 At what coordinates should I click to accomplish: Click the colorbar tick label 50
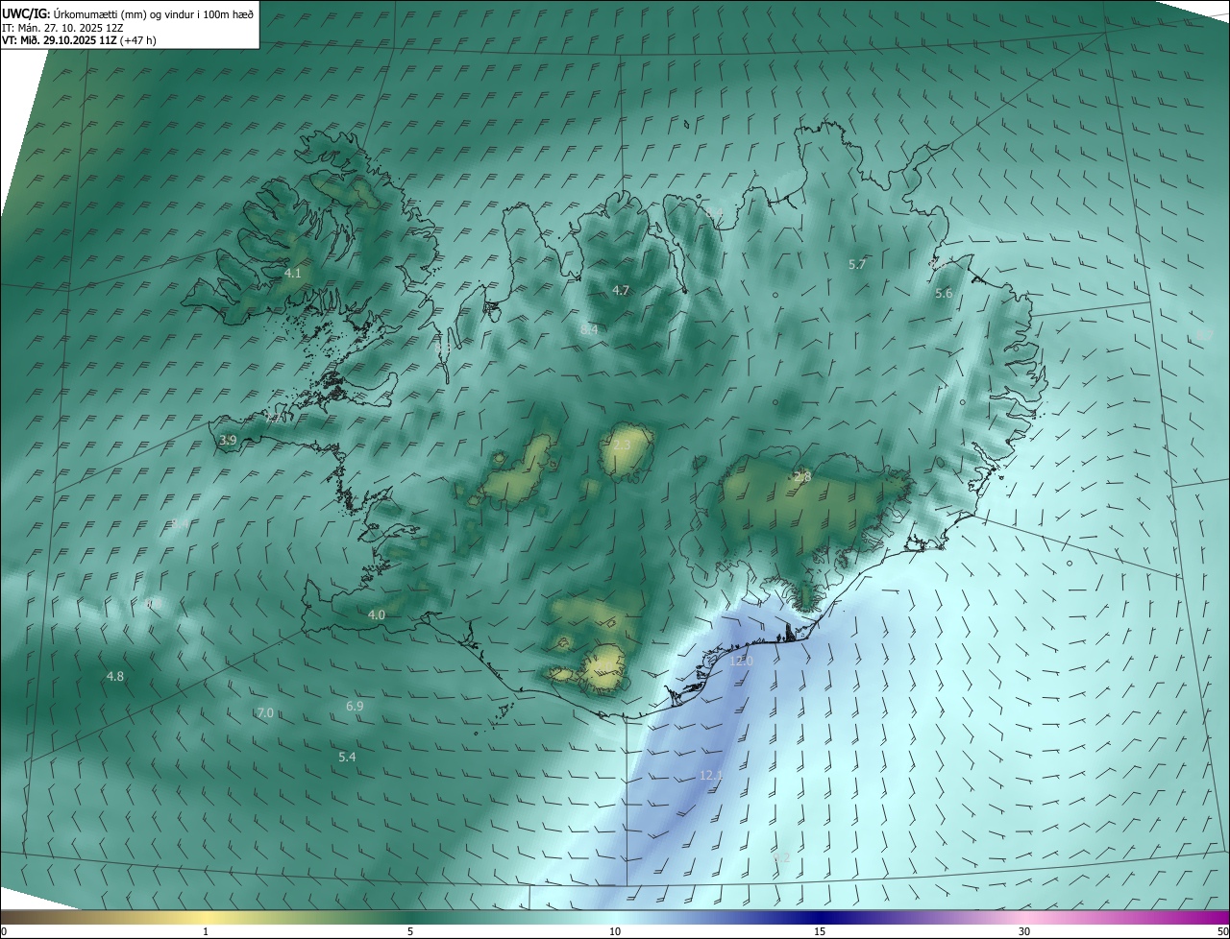point(1222,931)
